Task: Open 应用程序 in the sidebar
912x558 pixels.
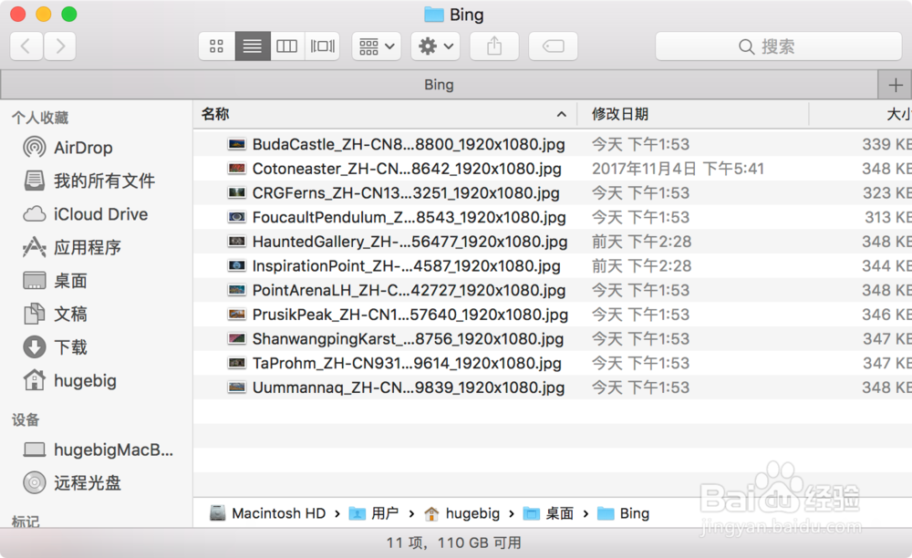Action: tap(72, 248)
